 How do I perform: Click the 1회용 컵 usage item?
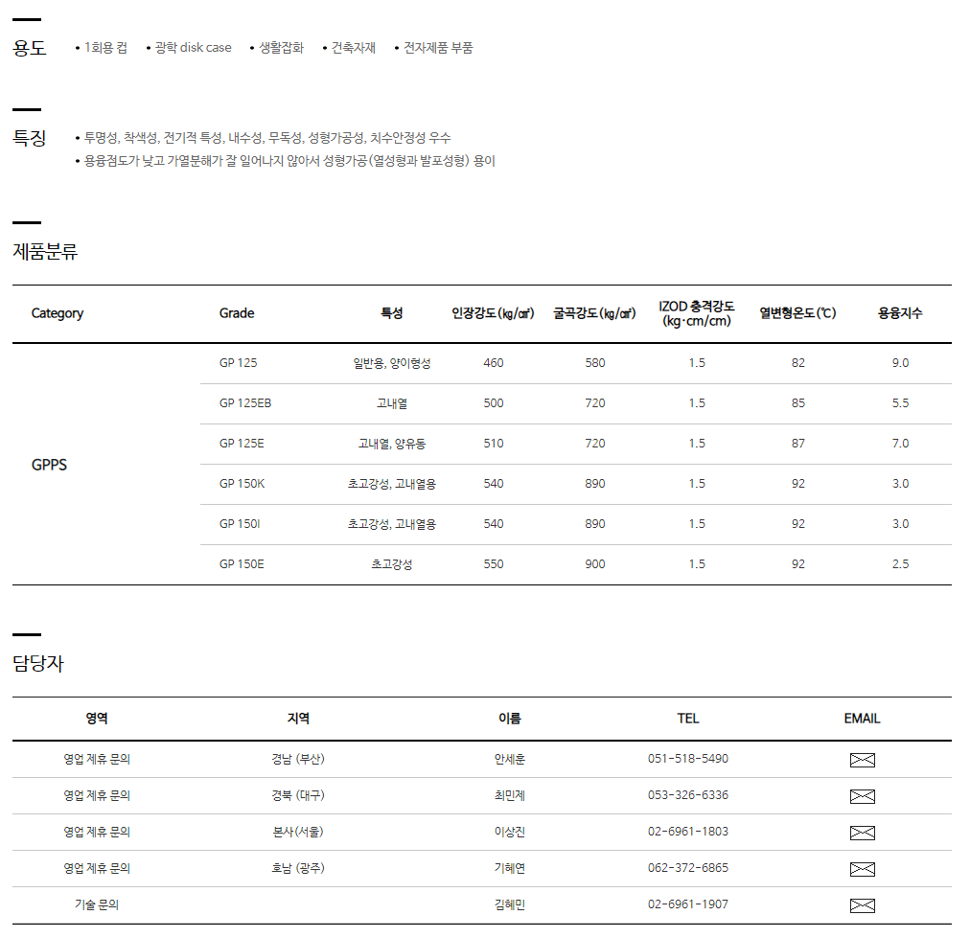(x=105, y=48)
